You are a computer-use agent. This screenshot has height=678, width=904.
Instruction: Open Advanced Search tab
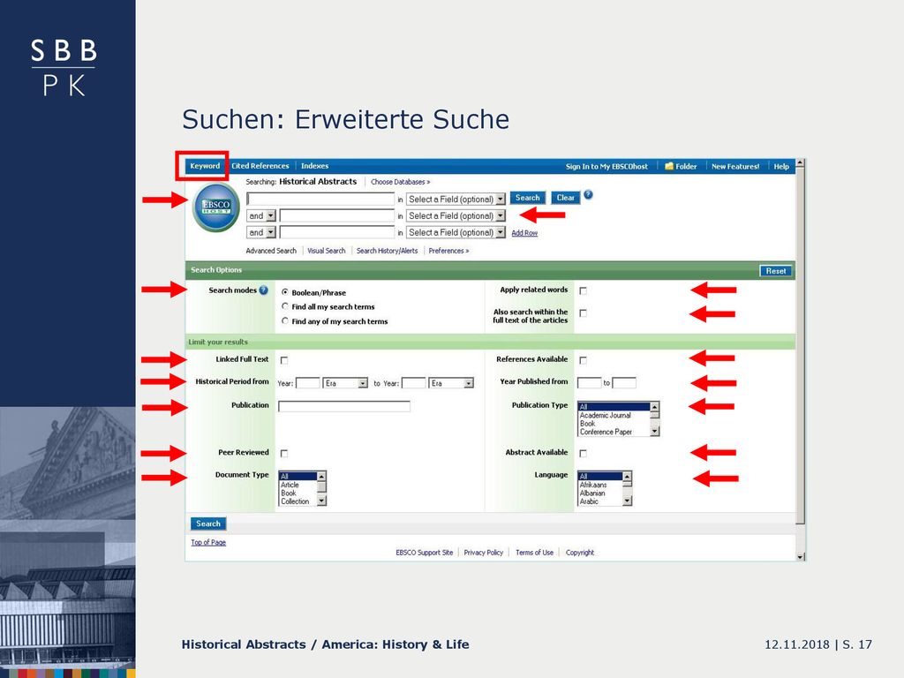pyautogui.click(x=271, y=251)
